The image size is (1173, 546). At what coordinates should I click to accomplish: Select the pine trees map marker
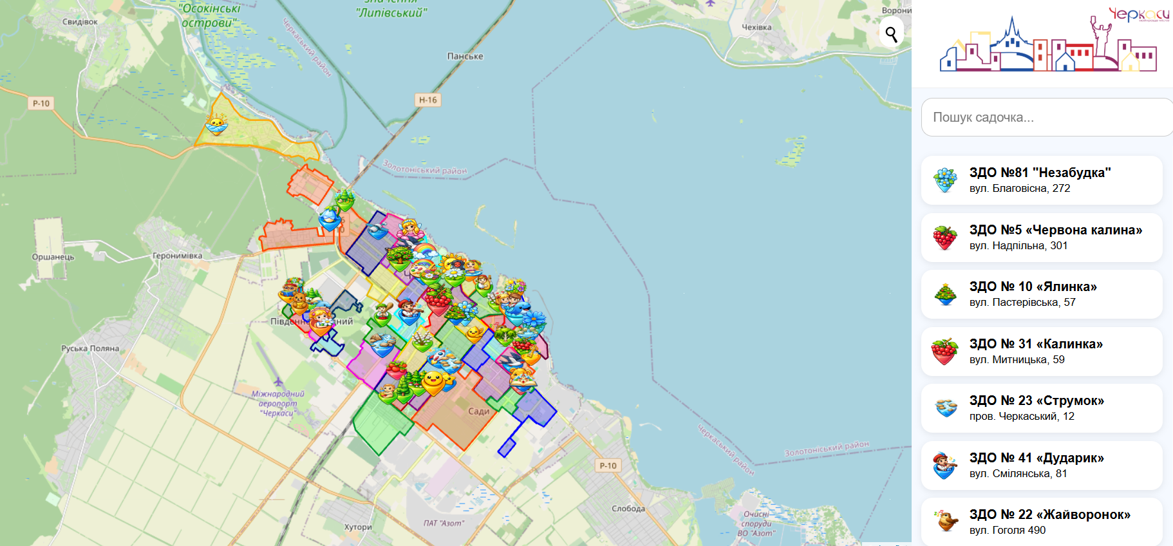tap(344, 200)
